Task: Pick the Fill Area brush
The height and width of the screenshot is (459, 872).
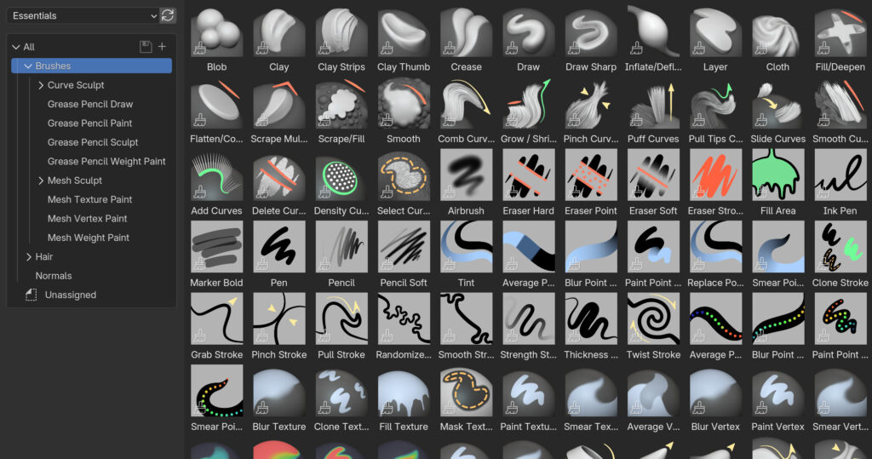Action: coord(777,175)
